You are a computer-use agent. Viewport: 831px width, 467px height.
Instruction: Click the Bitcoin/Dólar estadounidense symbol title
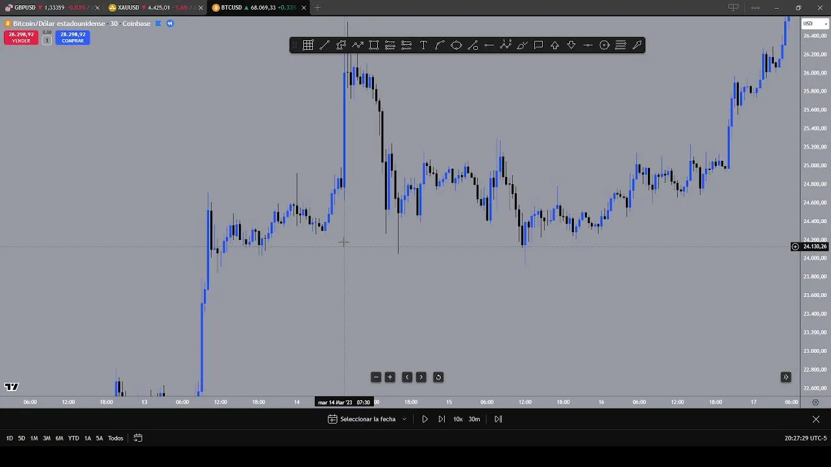coord(58,23)
